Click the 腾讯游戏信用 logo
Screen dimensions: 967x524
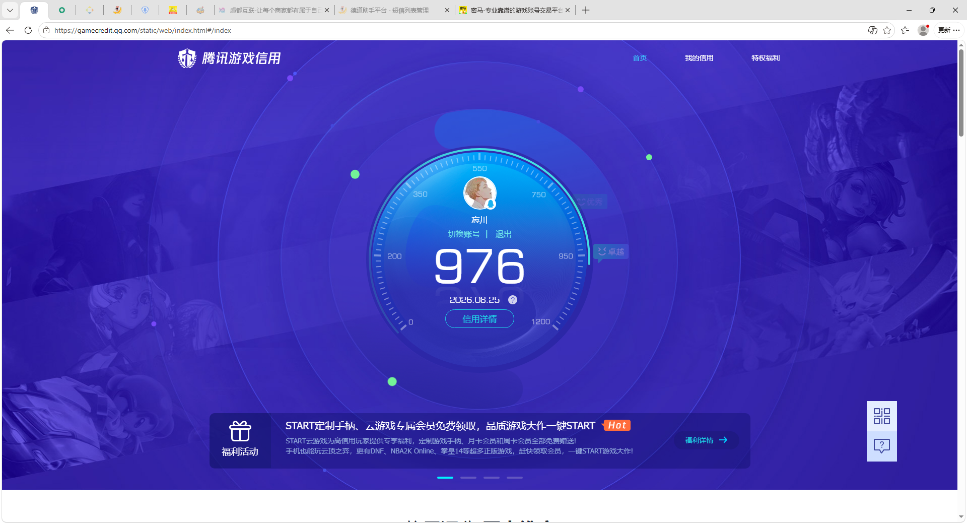click(x=229, y=58)
